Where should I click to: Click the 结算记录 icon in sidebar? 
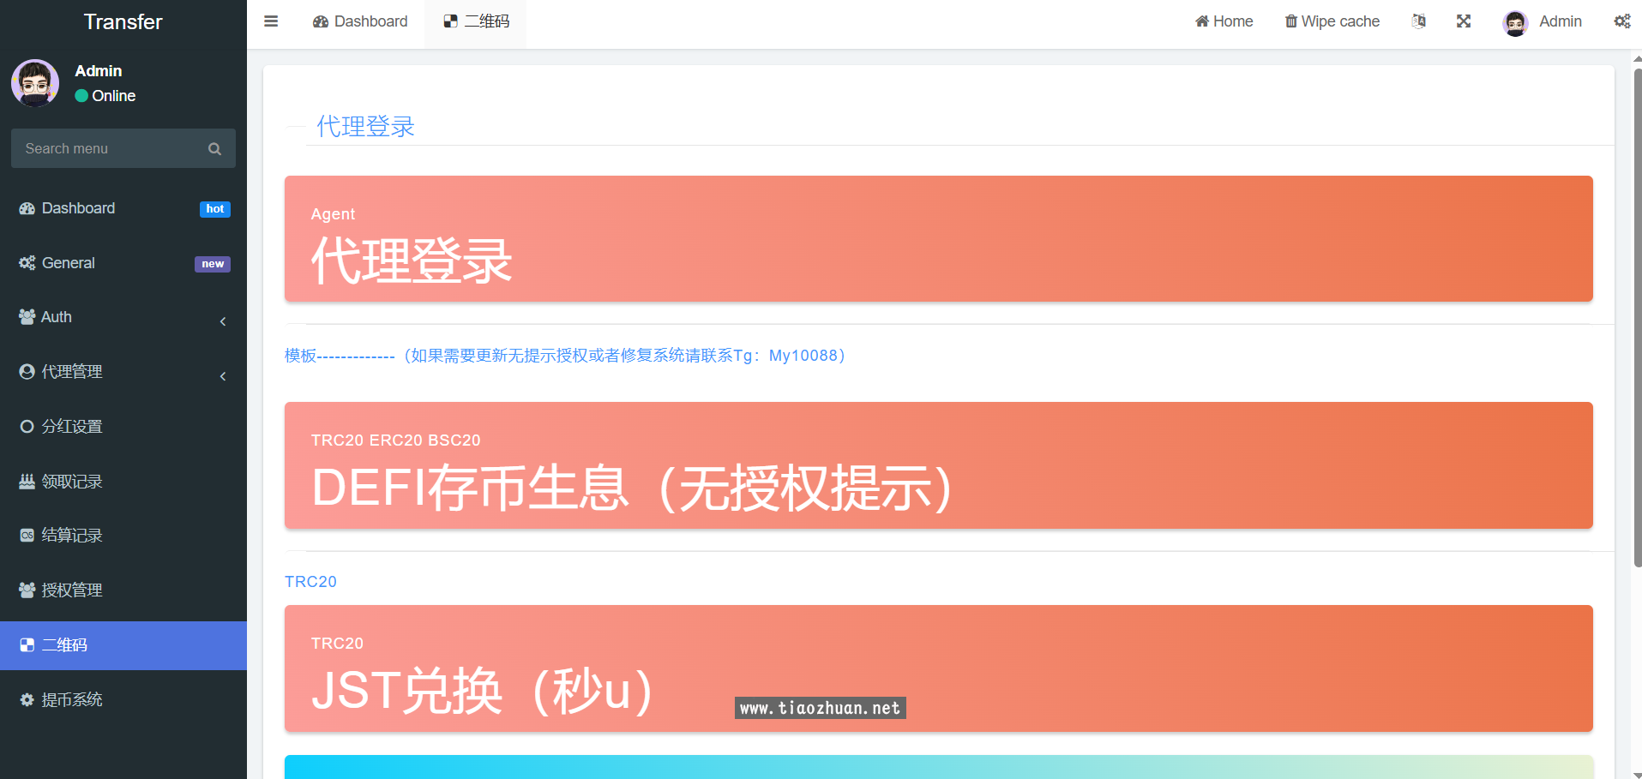pos(27,536)
